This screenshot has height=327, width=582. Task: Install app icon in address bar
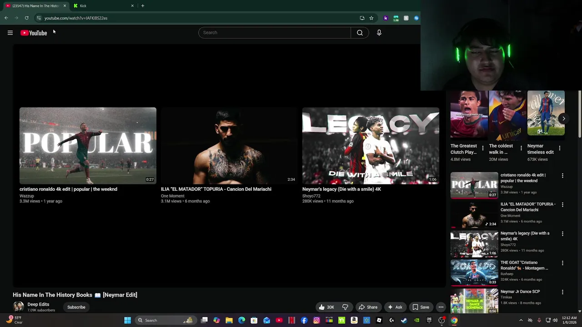362,18
